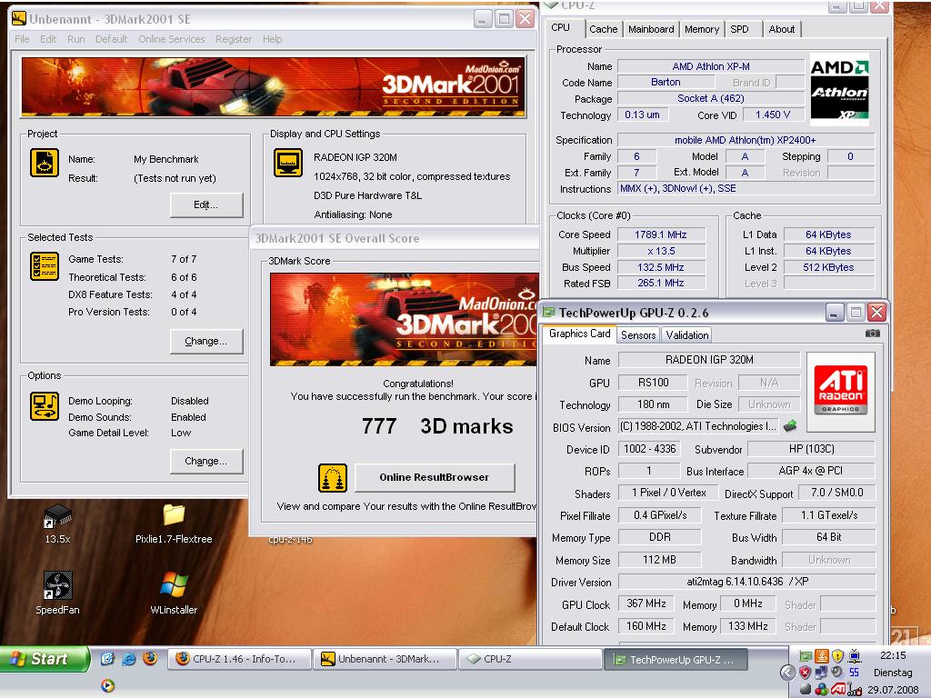The height and width of the screenshot is (698, 931).
Task: Click the ATI Radeon logo in GPU-Z
Action: point(840,389)
